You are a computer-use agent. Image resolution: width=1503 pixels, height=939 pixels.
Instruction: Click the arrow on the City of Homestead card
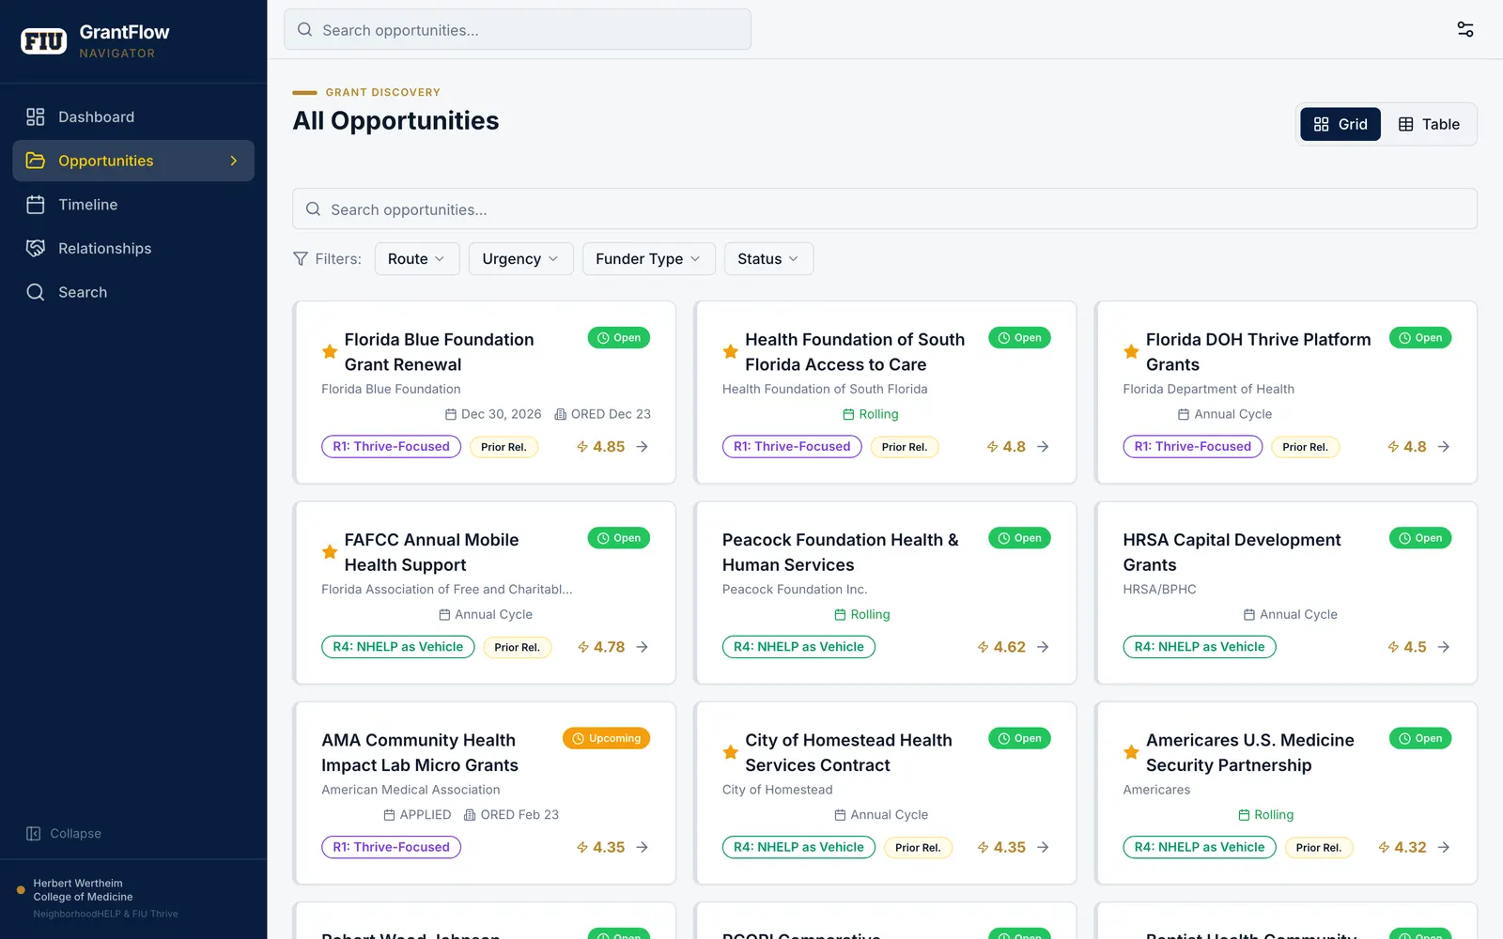(x=1043, y=847)
